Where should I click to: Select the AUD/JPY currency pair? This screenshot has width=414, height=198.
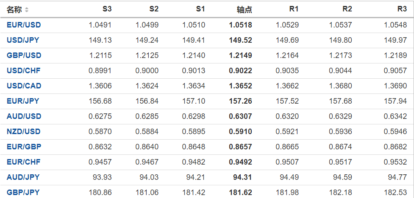tap(23, 177)
